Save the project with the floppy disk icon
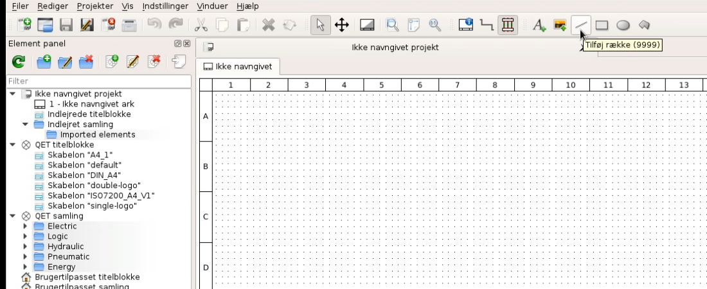The width and height of the screenshot is (707, 289). [66, 25]
